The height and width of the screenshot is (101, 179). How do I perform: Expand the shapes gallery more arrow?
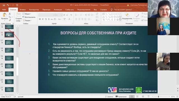120,20
